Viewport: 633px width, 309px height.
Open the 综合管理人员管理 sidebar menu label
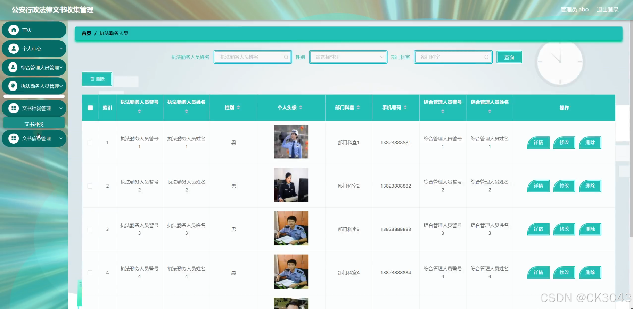(x=40, y=68)
